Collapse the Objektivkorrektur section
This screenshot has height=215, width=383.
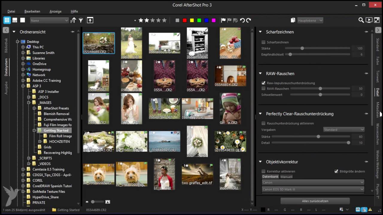(260, 162)
